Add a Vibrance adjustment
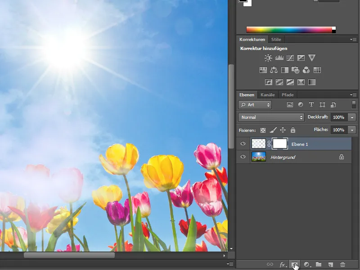The height and width of the screenshot is (270, 360). point(312,58)
